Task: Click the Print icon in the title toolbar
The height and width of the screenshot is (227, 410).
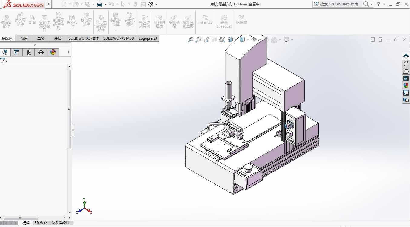Action: click(100, 4)
